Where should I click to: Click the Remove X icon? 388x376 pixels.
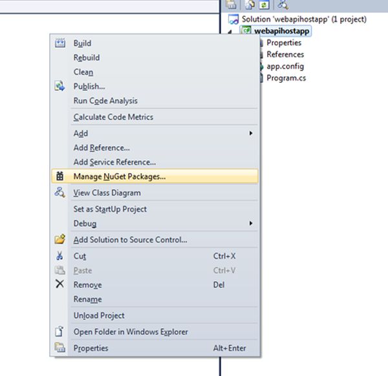[x=59, y=284]
